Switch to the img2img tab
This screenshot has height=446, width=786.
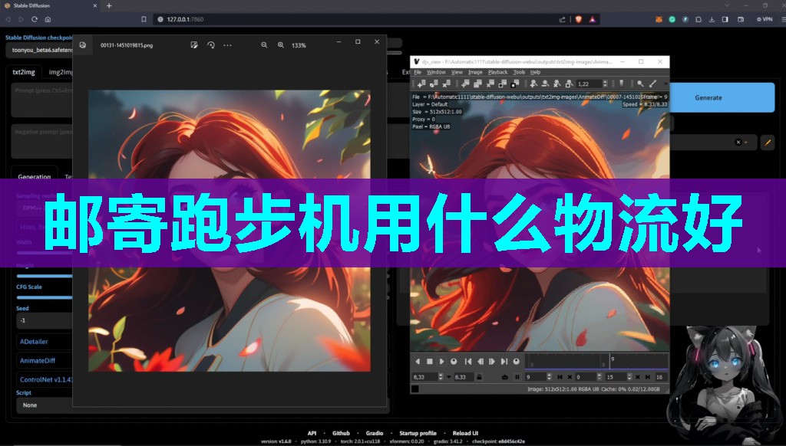coord(60,72)
